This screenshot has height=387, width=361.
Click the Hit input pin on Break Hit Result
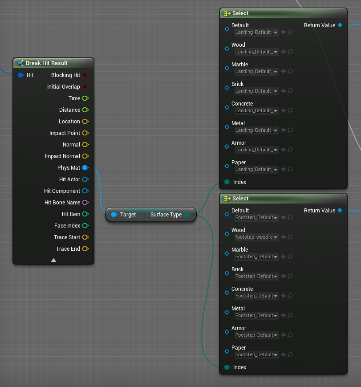[x=20, y=75]
